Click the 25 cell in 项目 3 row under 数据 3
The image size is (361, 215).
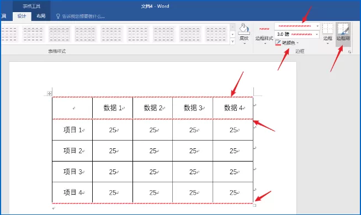(193, 172)
